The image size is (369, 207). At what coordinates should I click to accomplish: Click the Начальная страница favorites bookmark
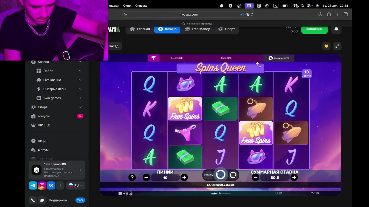pyautogui.click(x=197, y=24)
